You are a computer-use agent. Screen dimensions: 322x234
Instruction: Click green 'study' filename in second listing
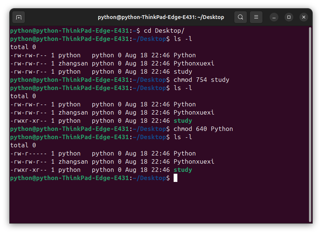pyautogui.click(x=183, y=121)
